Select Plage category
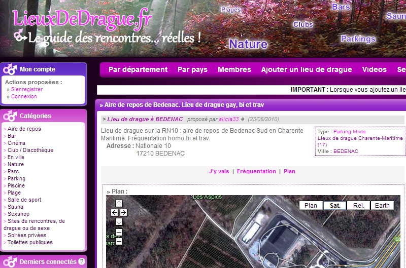Image resolution: width=406 pixels, height=268 pixels. click(14, 193)
